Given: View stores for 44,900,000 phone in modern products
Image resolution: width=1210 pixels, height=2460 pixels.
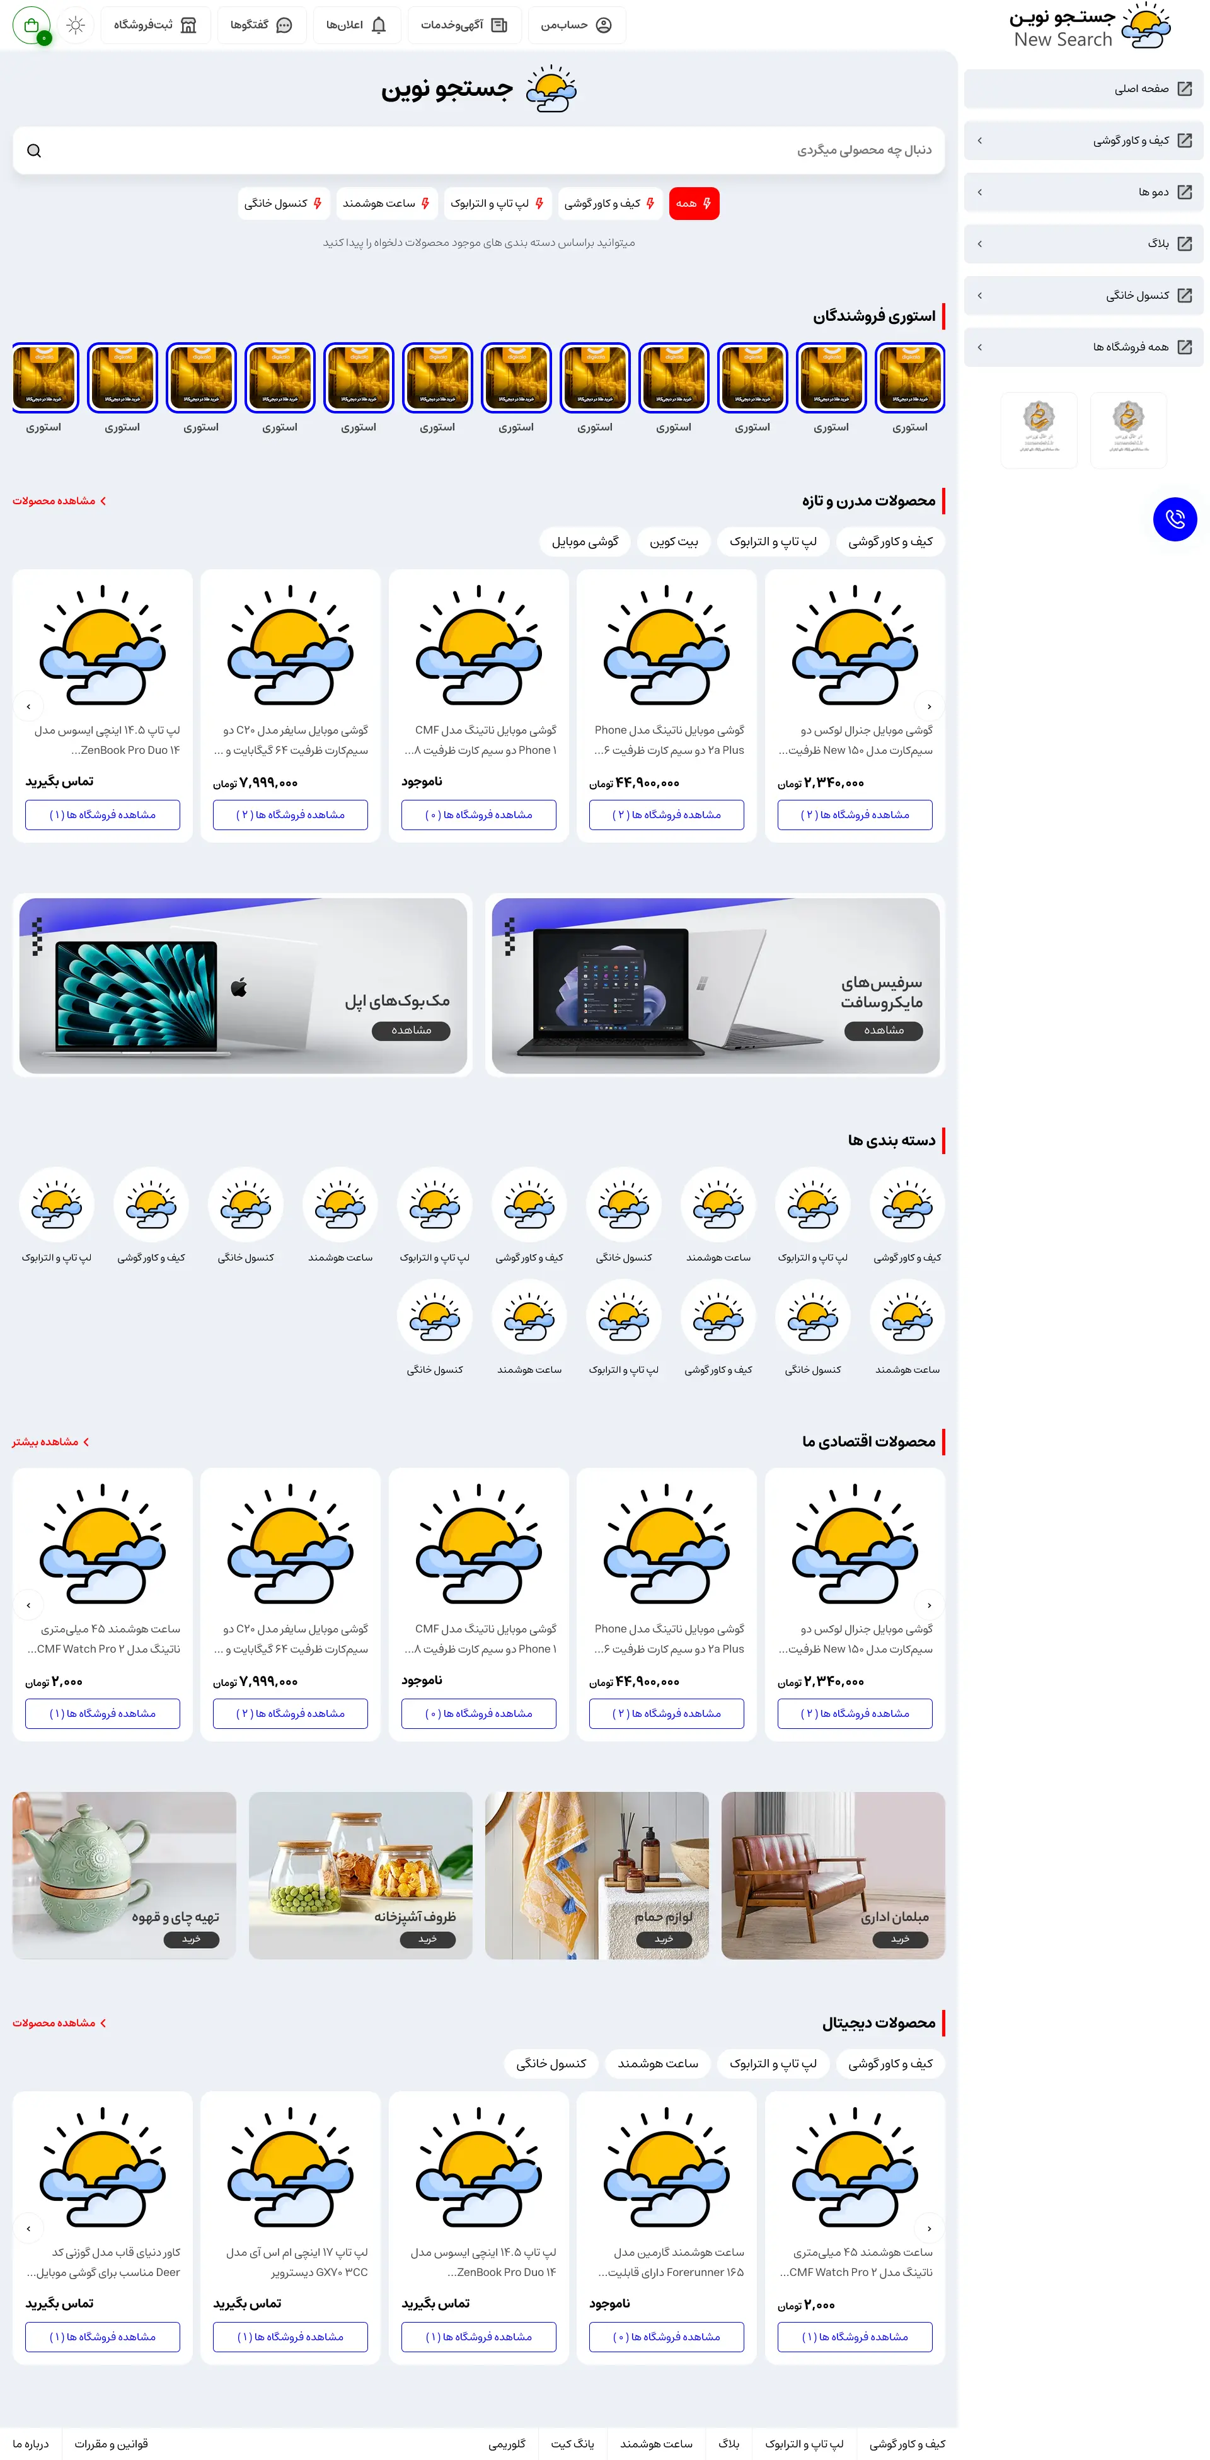Looking at the screenshot, I should coord(667,814).
